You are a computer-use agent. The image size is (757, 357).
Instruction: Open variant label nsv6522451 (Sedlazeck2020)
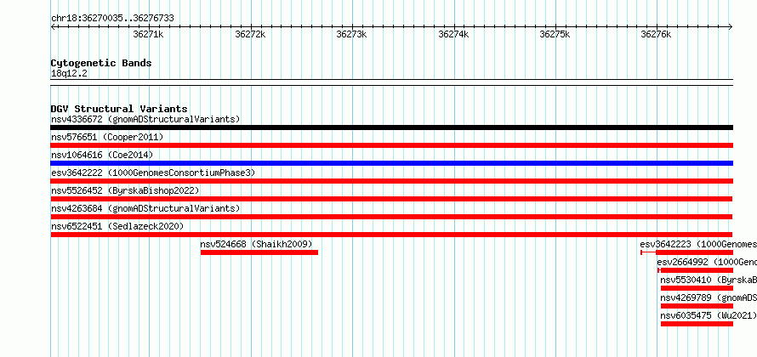(x=117, y=226)
